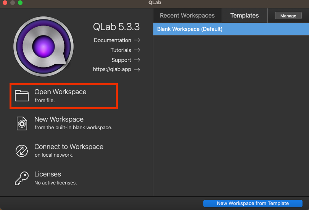Click the Connect to Workspace title text
Viewport: 309px width, 210px height.
click(69, 147)
